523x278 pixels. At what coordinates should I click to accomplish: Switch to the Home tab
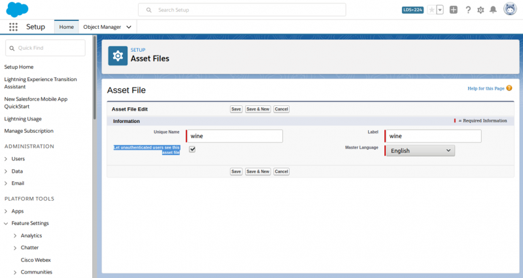click(67, 27)
